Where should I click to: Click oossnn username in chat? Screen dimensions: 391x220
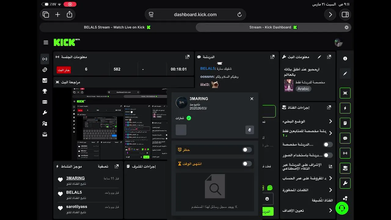[207, 77]
